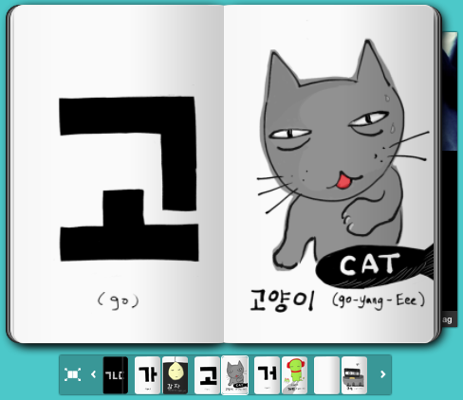Click the right page with the cat
The width and height of the screenshot is (463, 400).
click(329, 173)
